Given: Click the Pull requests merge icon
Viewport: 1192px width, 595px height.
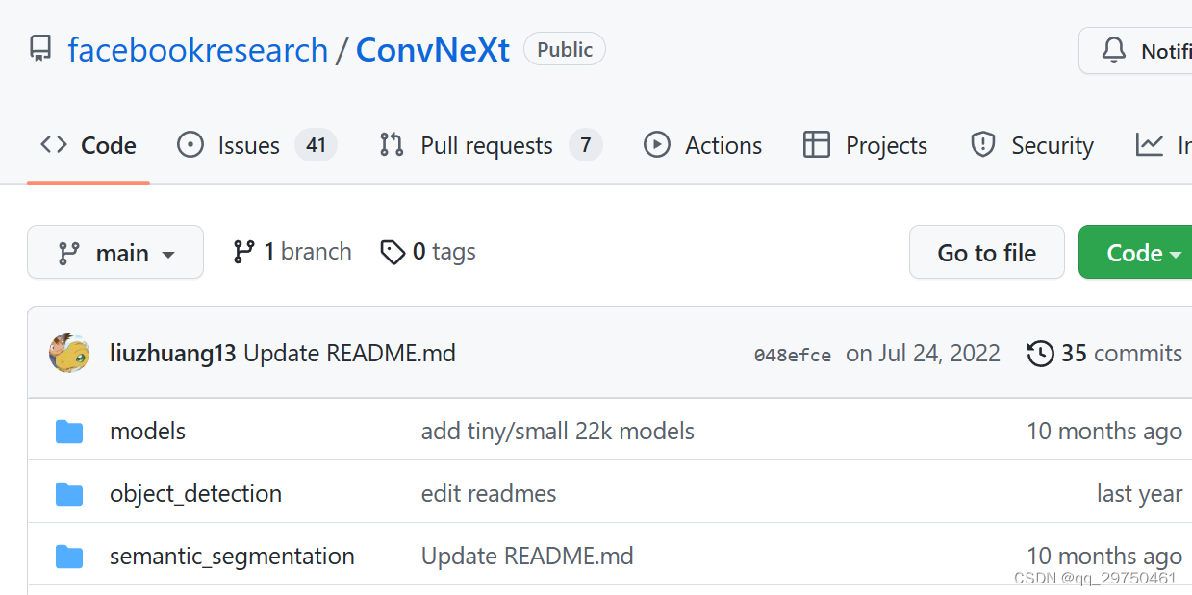Looking at the screenshot, I should pyautogui.click(x=392, y=145).
